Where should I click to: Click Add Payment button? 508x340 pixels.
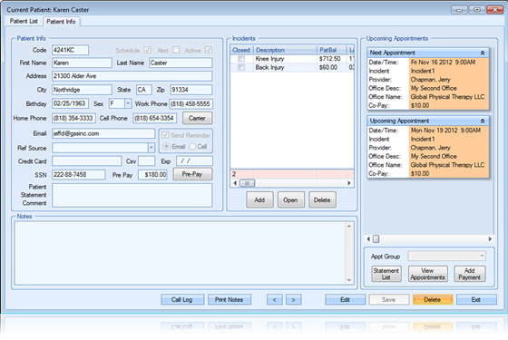(470, 274)
